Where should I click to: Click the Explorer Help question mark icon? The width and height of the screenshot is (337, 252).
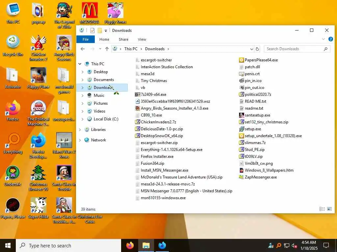(330, 39)
